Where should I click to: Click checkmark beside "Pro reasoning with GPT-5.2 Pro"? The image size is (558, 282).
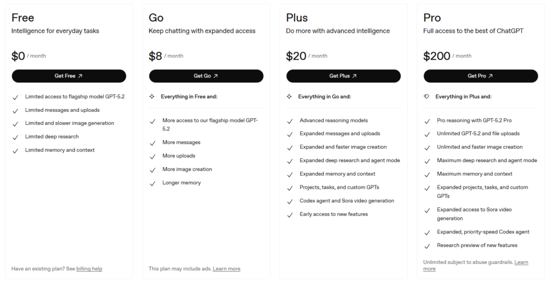[427, 121]
